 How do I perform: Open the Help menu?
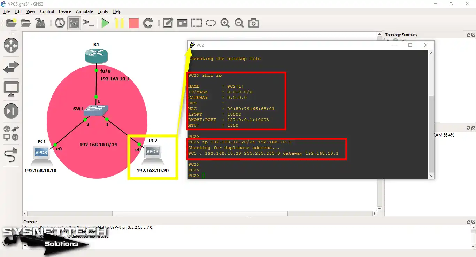[117, 11]
